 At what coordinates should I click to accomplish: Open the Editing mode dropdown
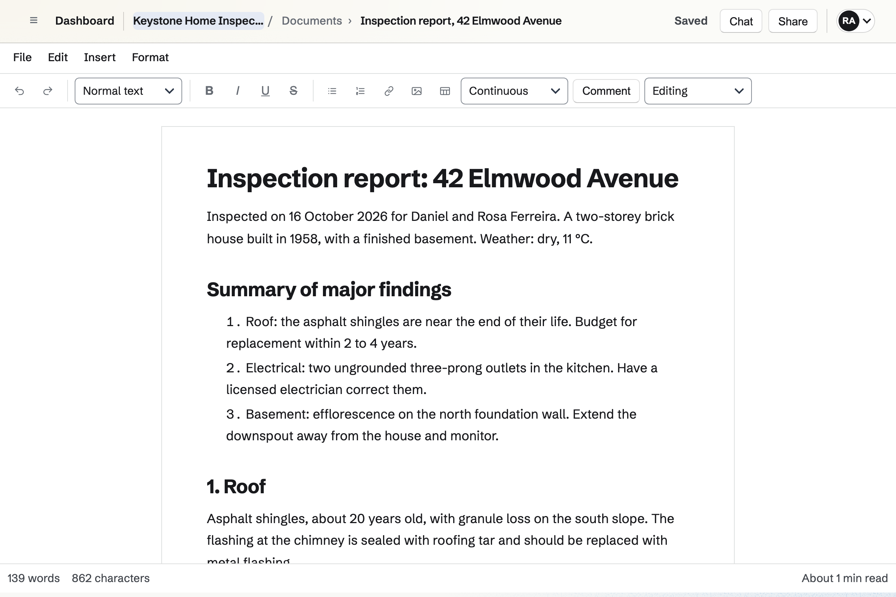698,91
